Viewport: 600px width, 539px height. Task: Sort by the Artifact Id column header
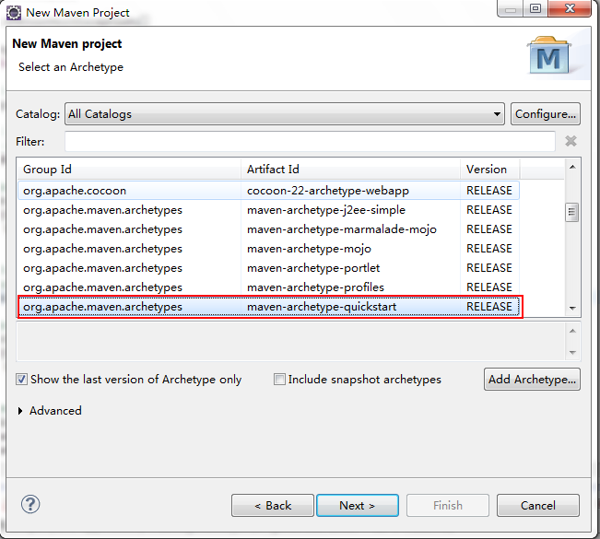350,170
